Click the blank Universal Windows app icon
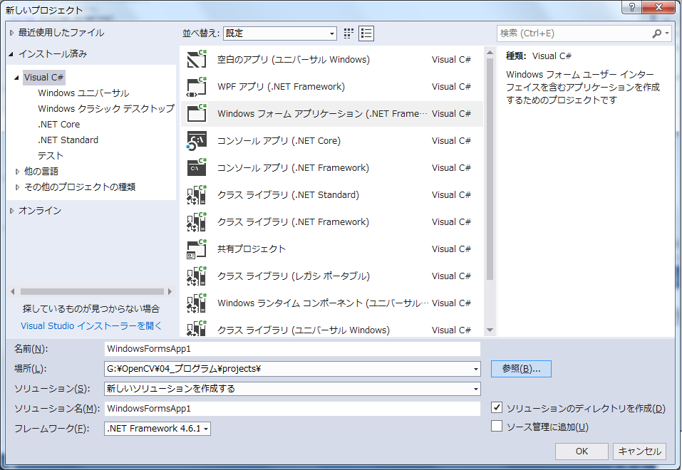Screen dimensions: 682x470 (197, 59)
